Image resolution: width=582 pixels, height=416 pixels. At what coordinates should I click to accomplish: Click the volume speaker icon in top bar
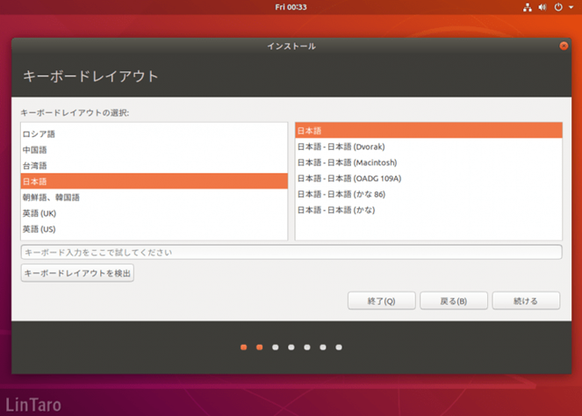pos(542,7)
